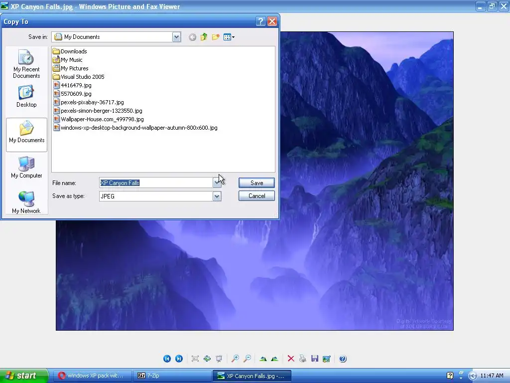Select file pexels-pixabay-36717.jpg
The height and width of the screenshot is (383, 510).
point(88,102)
